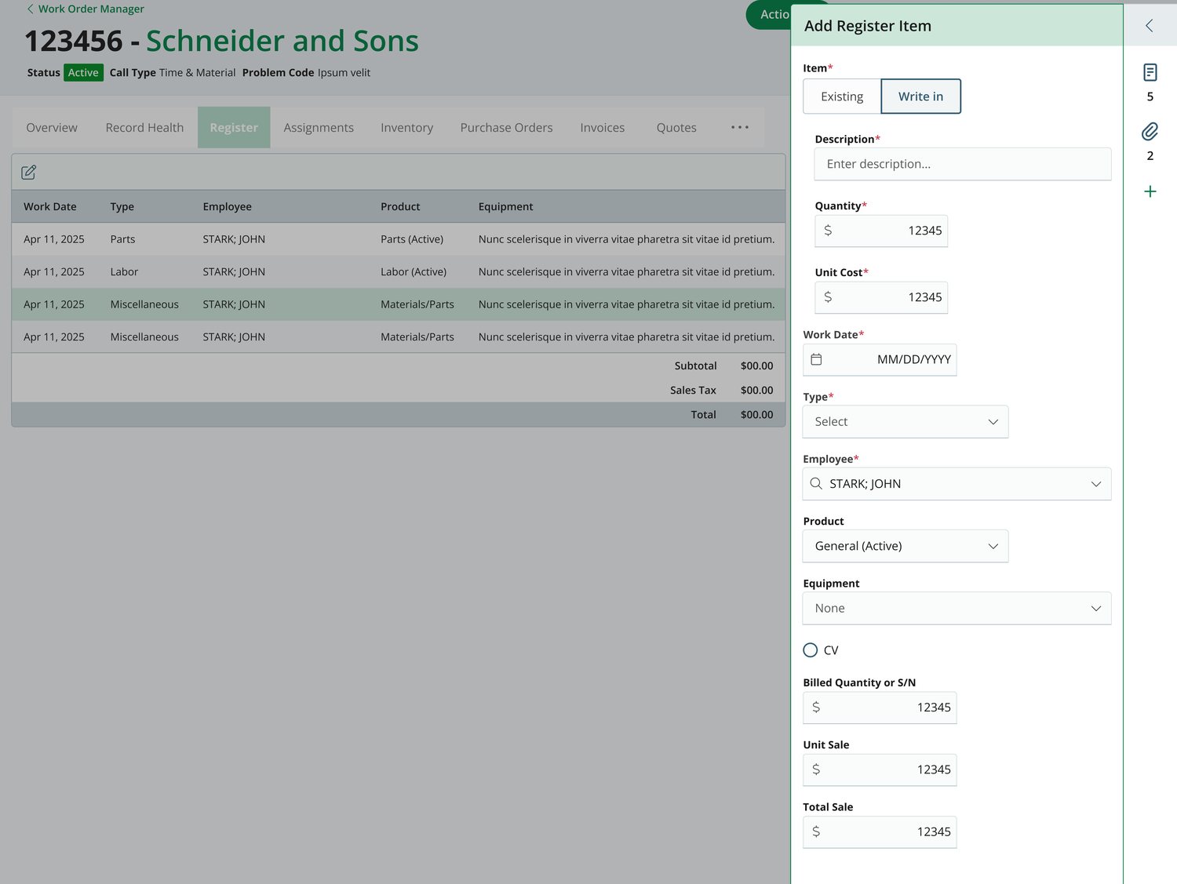This screenshot has height=884, width=1177.
Task: Go to the Overview tab
Action: pyautogui.click(x=52, y=128)
